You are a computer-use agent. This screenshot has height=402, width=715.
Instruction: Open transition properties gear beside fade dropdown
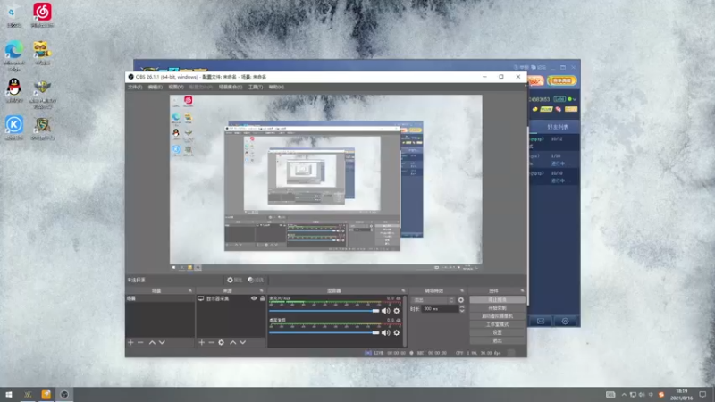tap(461, 300)
